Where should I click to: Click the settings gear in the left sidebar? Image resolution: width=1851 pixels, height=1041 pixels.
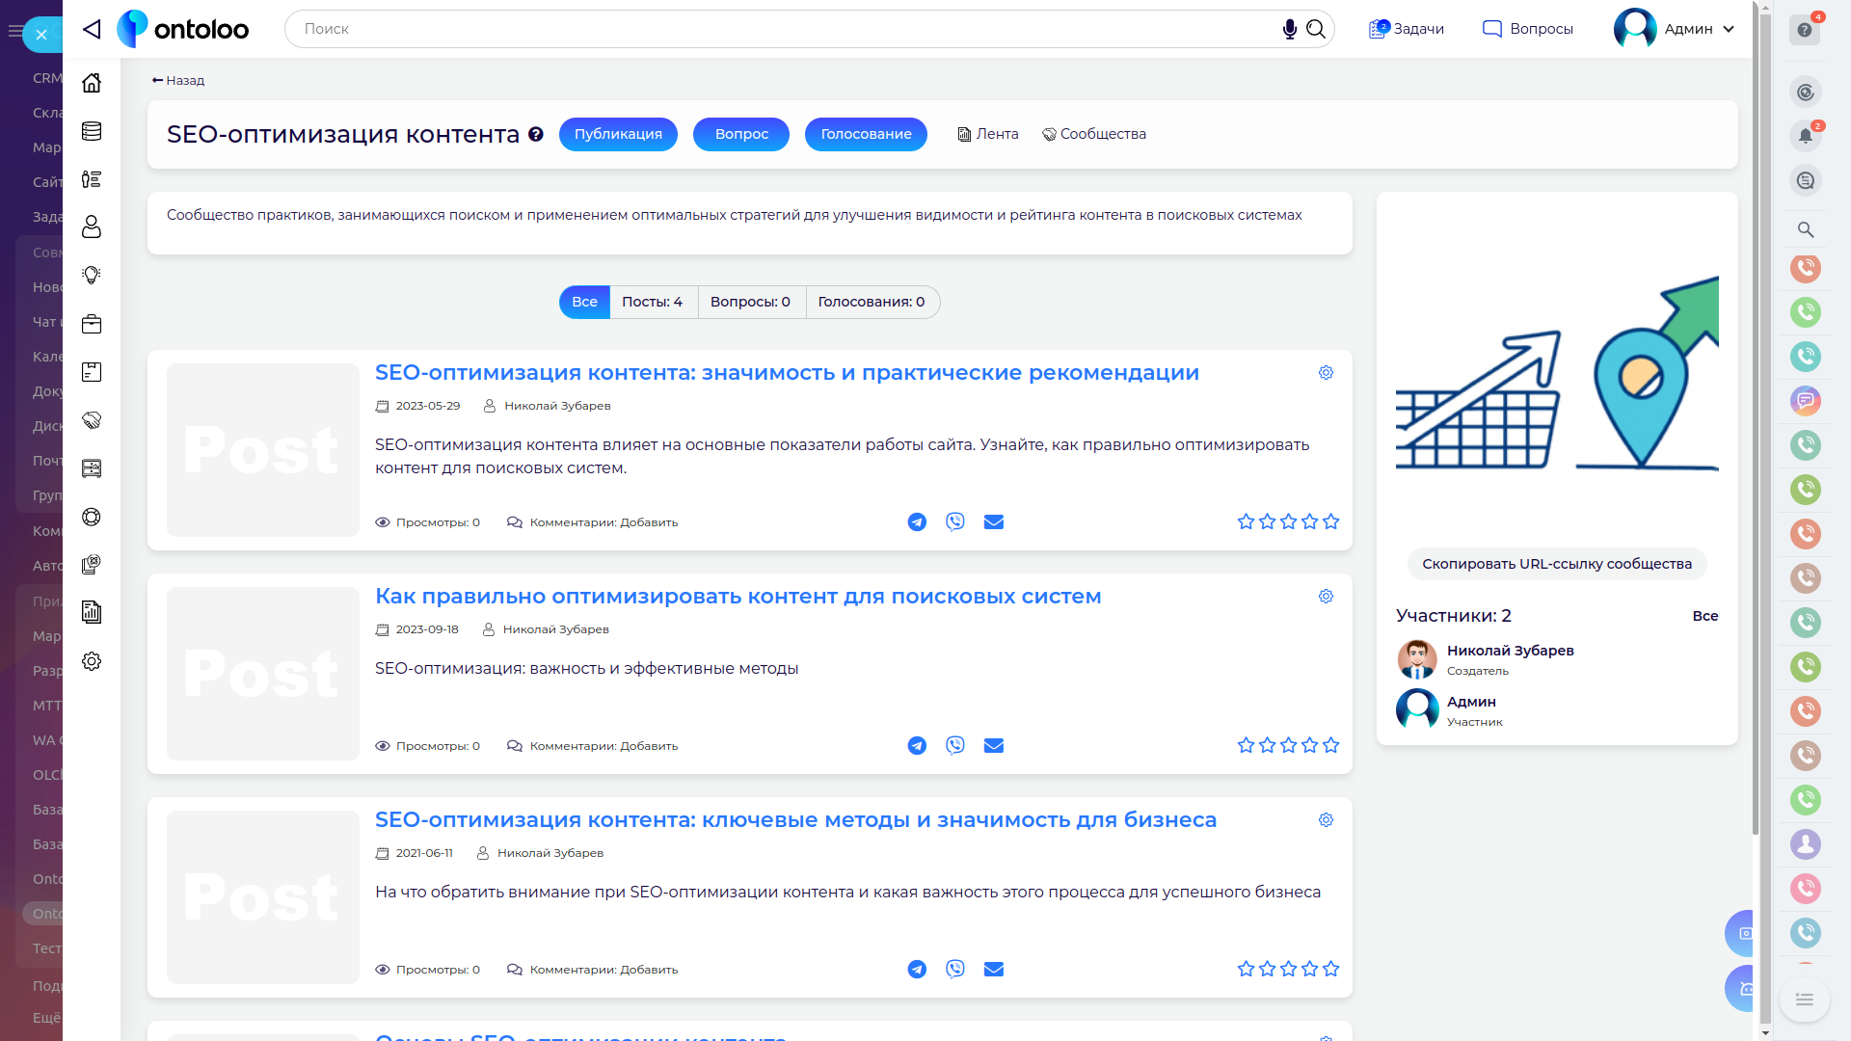[x=92, y=661]
